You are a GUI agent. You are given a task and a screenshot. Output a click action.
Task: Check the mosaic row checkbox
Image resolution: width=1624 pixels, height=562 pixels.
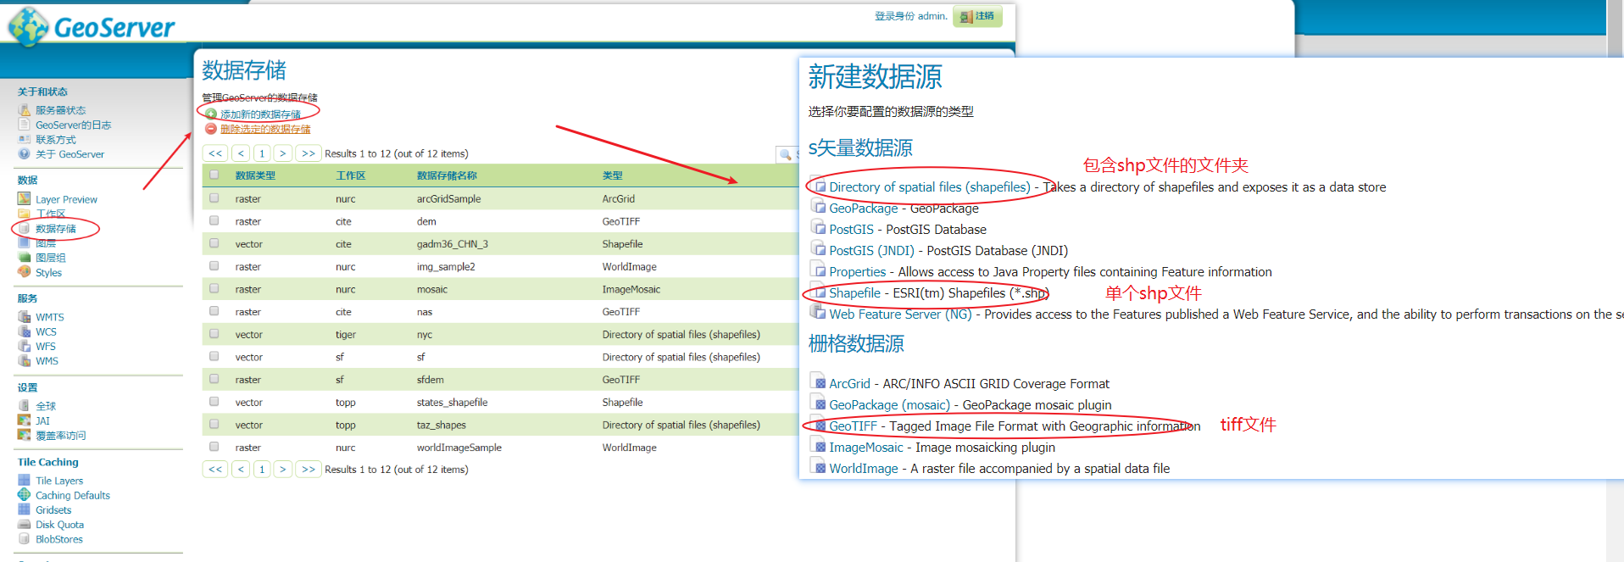[214, 289]
